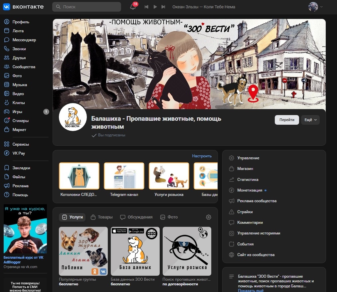Screen dimensions: 337x292
Task: Open the notifications bell showing 18
Action: [x=133, y=7]
